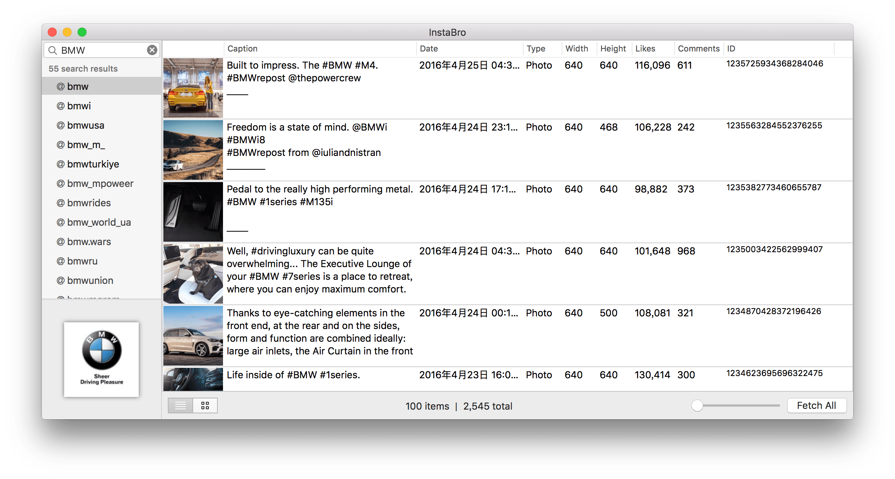
Task: Click the BMW profile picture
Action: point(101,360)
